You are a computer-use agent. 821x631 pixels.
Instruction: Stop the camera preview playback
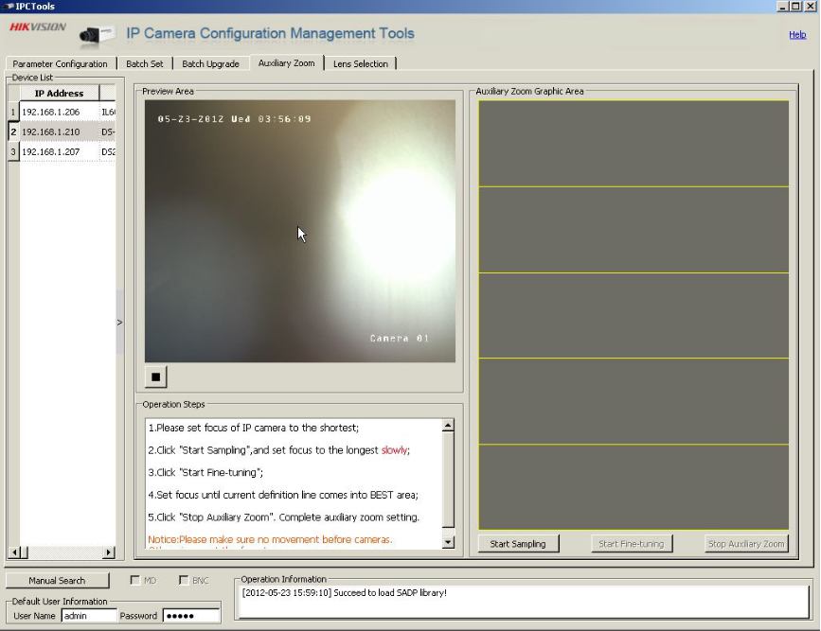coord(156,377)
